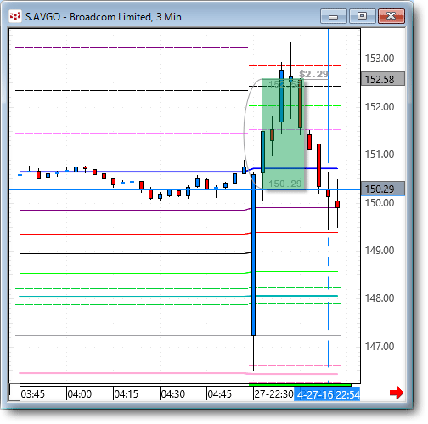Click the 03:45 time axis label
The height and width of the screenshot is (424, 428).
(x=32, y=394)
